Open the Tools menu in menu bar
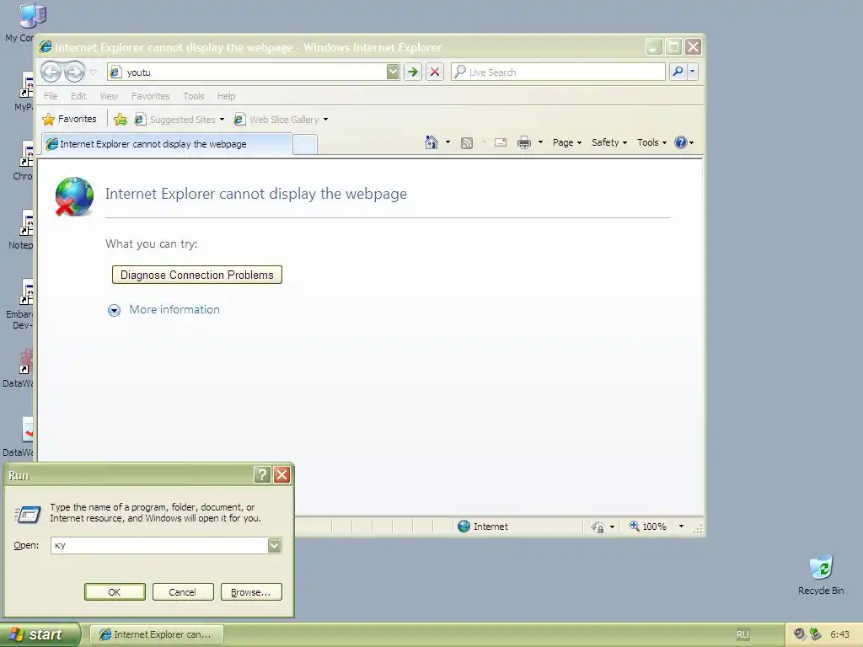The height and width of the screenshot is (647, 863). (194, 96)
